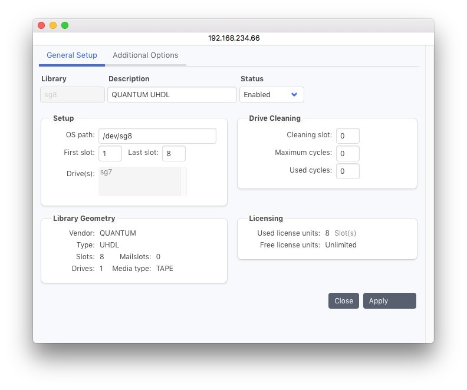The image size is (467, 390).
Task: Minimize the window with the yellow button
Action: (53, 25)
